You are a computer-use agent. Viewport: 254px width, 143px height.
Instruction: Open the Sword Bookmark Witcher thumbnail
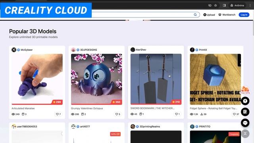pyautogui.click(x=156, y=79)
